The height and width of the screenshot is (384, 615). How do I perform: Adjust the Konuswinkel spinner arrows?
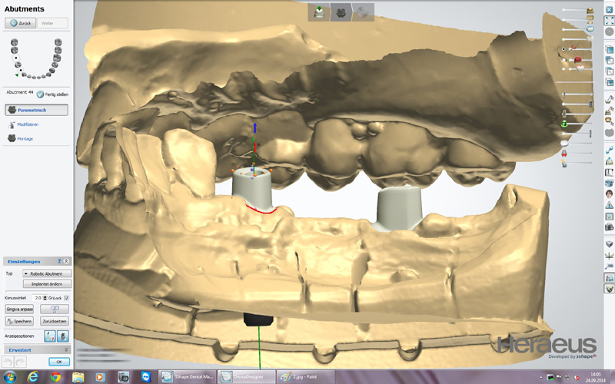(x=45, y=297)
